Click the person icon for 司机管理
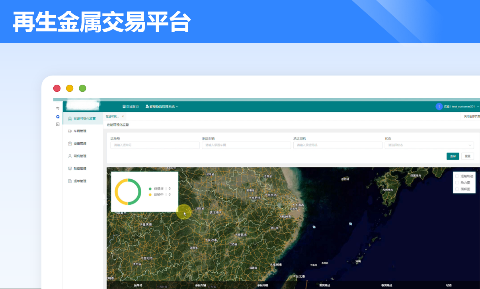The height and width of the screenshot is (289, 480). [x=70, y=156]
